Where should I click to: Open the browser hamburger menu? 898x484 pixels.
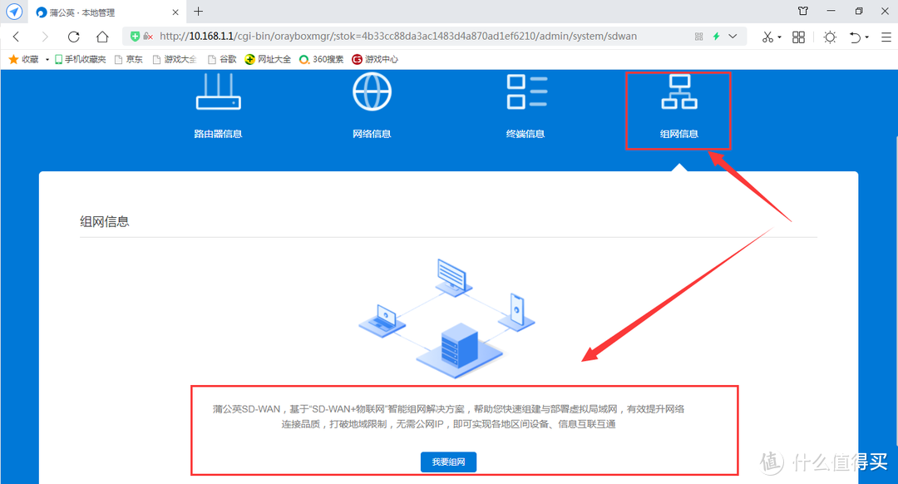click(x=886, y=37)
